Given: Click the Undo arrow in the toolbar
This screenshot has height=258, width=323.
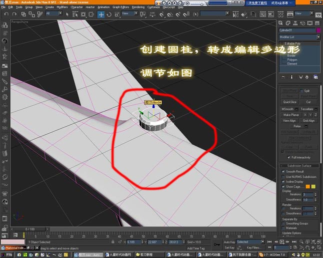Looking at the screenshot, I should (6, 14).
